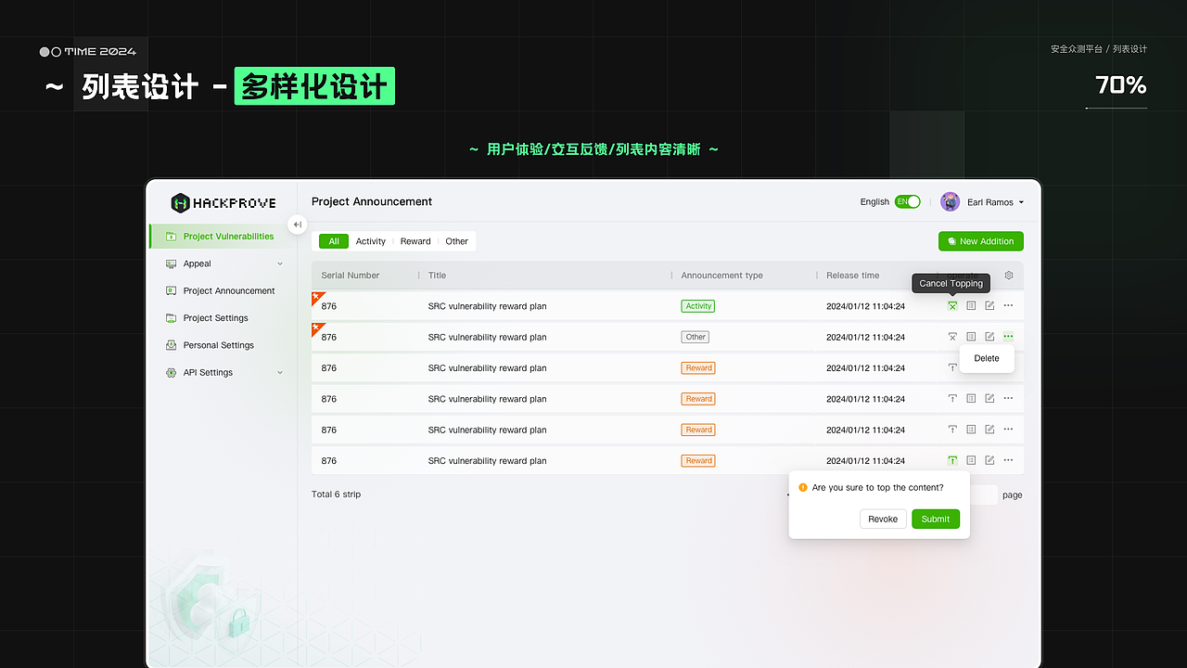
Task: Click the Project Announcement sidebar icon
Action: tap(171, 290)
